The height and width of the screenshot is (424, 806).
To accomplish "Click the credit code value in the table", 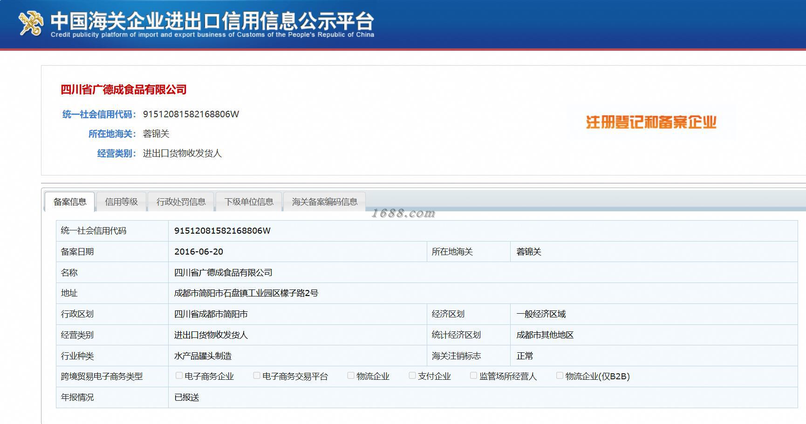I will point(222,230).
